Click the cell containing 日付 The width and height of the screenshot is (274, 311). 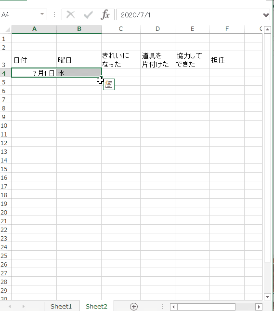(x=34, y=60)
